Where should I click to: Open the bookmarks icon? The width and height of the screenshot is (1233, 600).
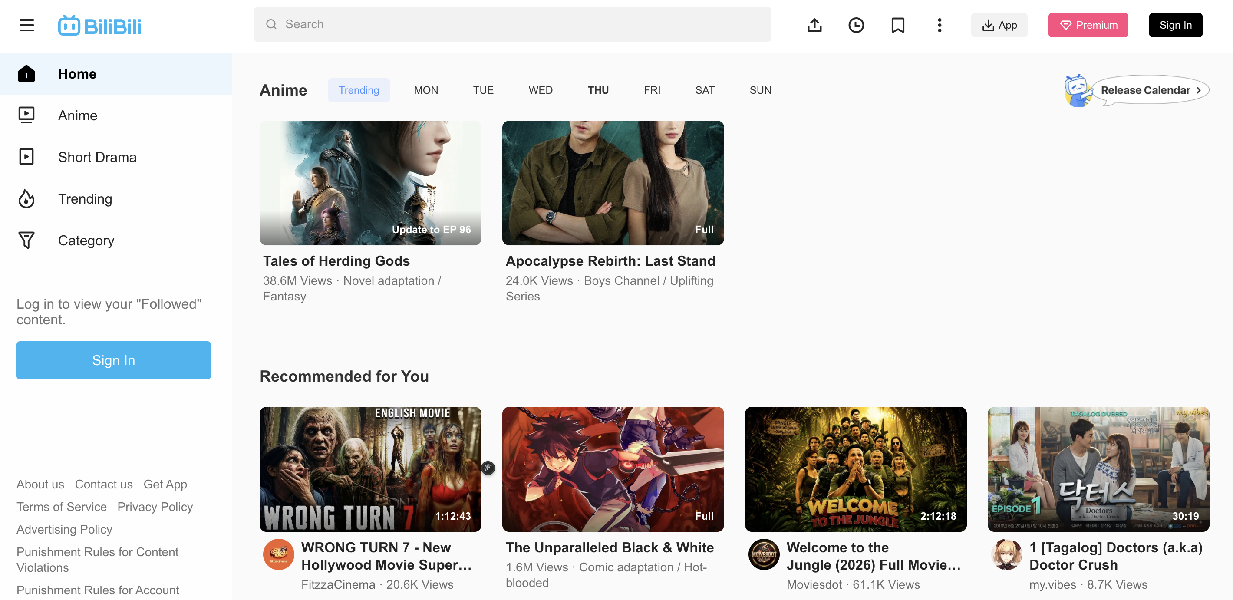(897, 25)
